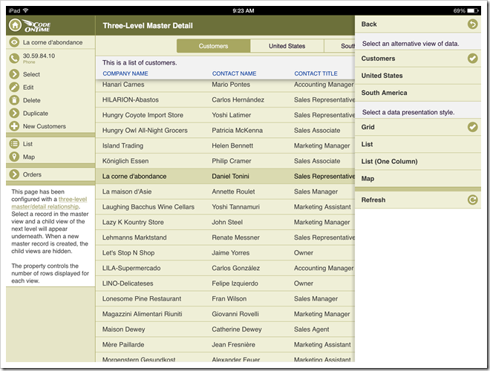Select the Let's Stop N Shop row
The image size is (490, 371).
pyautogui.click(x=225, y=252)
